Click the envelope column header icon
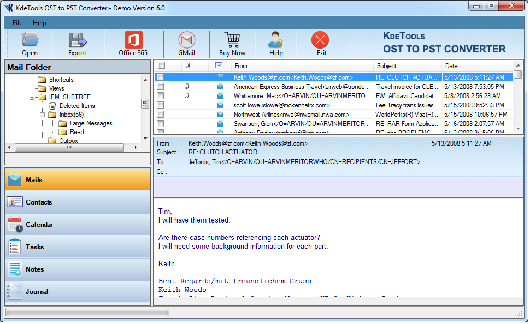This screenshot has height=324, width=530. [x=219, y=65]
